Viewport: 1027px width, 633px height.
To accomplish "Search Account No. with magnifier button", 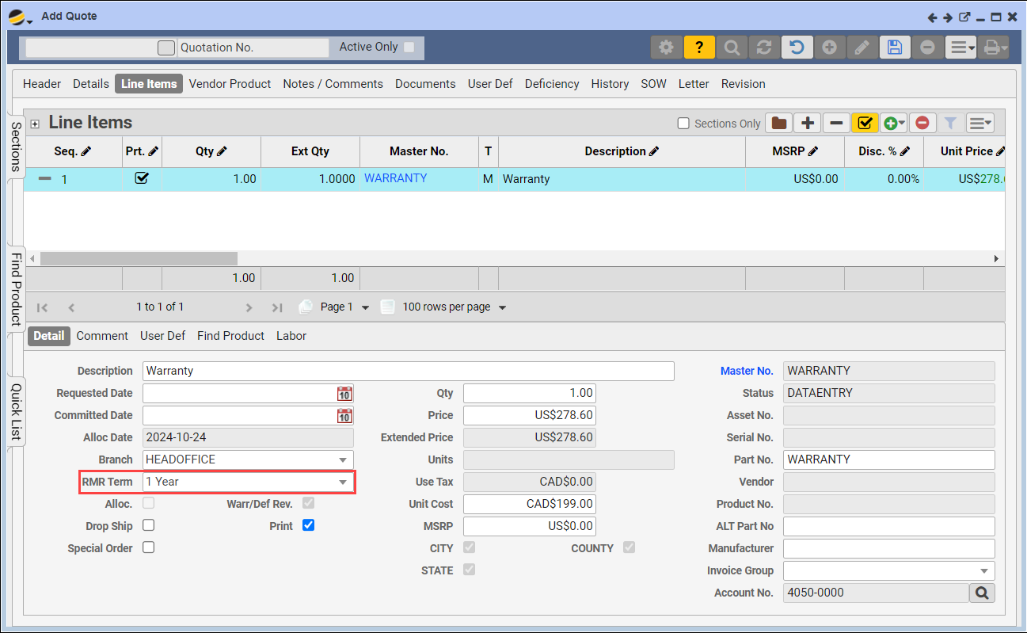I will 982,593.
